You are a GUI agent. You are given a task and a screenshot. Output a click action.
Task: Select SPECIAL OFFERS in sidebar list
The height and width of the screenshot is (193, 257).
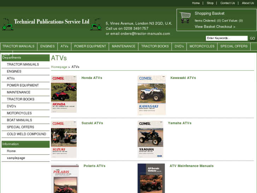point(21,127)
